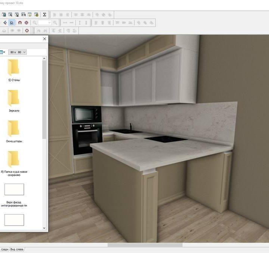269x253 pixels.
Task: Select the angle measurement tool icon
Action: [12, 23]
